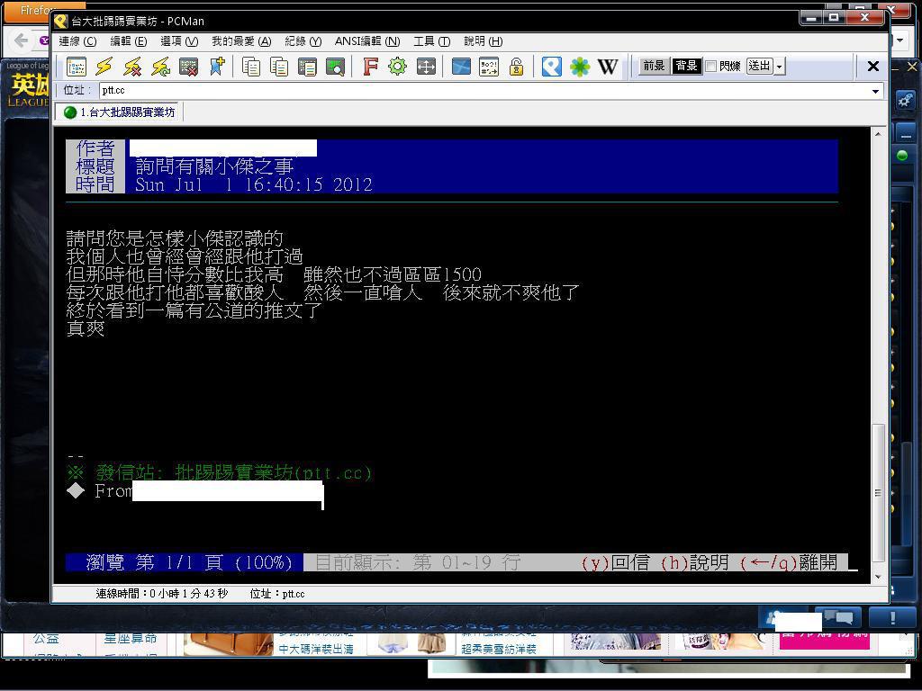Click the lightning reconnect icon

click(x=160, y=67)
